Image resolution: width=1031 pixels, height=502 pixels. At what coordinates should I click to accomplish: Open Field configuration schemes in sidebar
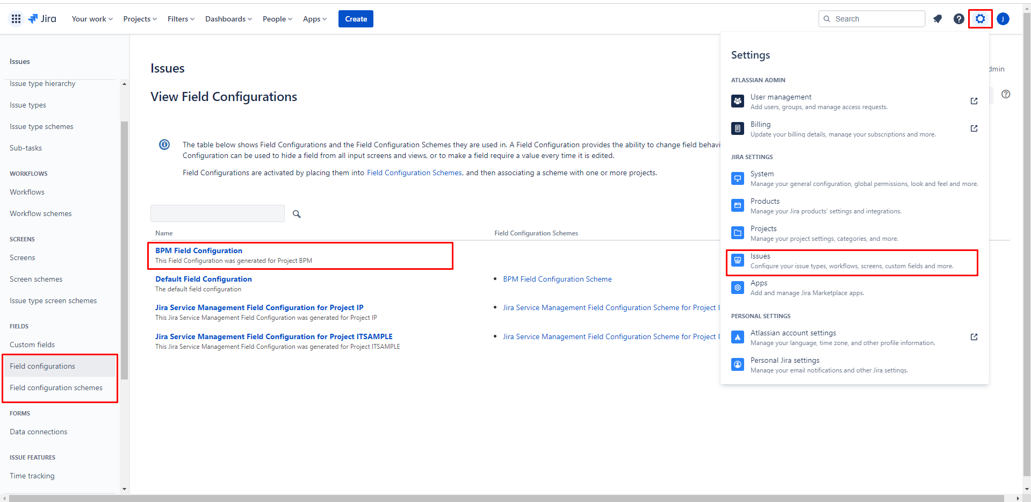click(56, 388)
